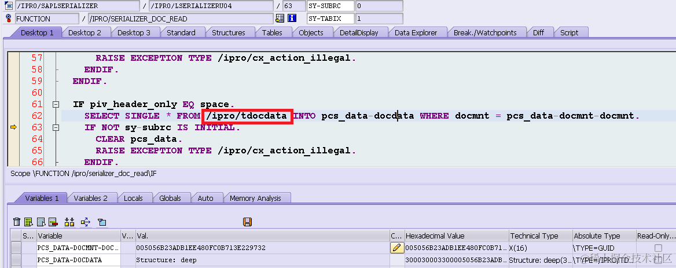676x268 pixels.
Task: Click the second list-row toolbar icon
Action: point(41,222)
